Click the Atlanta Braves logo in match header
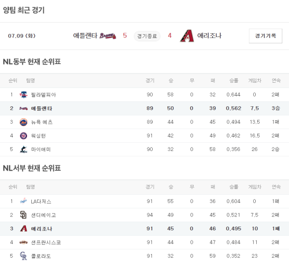The width and height of the screenshot is (289, 265). (108, 36)
